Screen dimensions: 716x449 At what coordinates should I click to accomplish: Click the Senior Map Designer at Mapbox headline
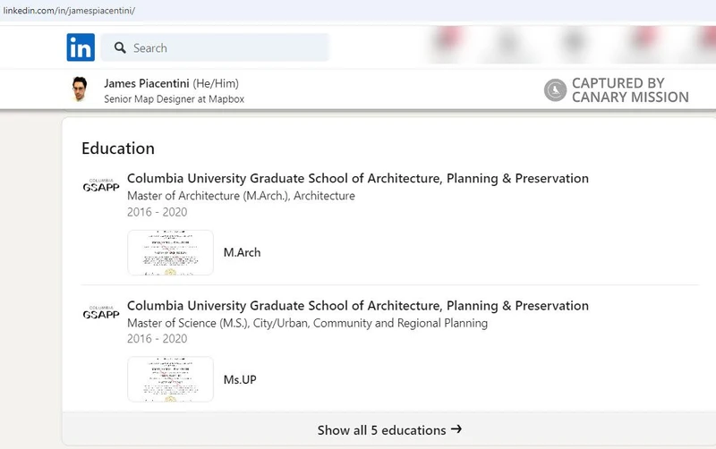[x=174, y=99]
